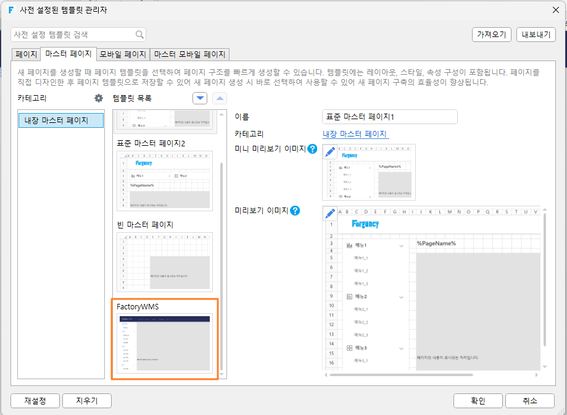Viewport: 567px width, 415px height.
Task: Click the template name input field
Action: (390, 117)
